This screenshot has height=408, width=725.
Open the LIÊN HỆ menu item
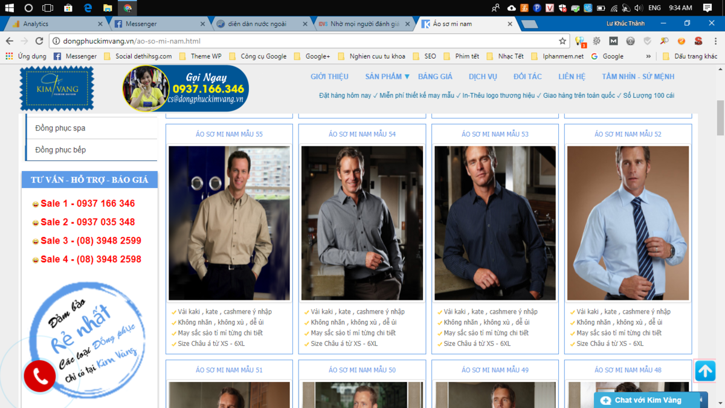tap(572, 77)
